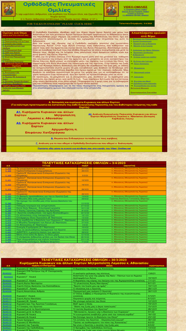Open talk A04509 in the sermons table

(7, 296)
